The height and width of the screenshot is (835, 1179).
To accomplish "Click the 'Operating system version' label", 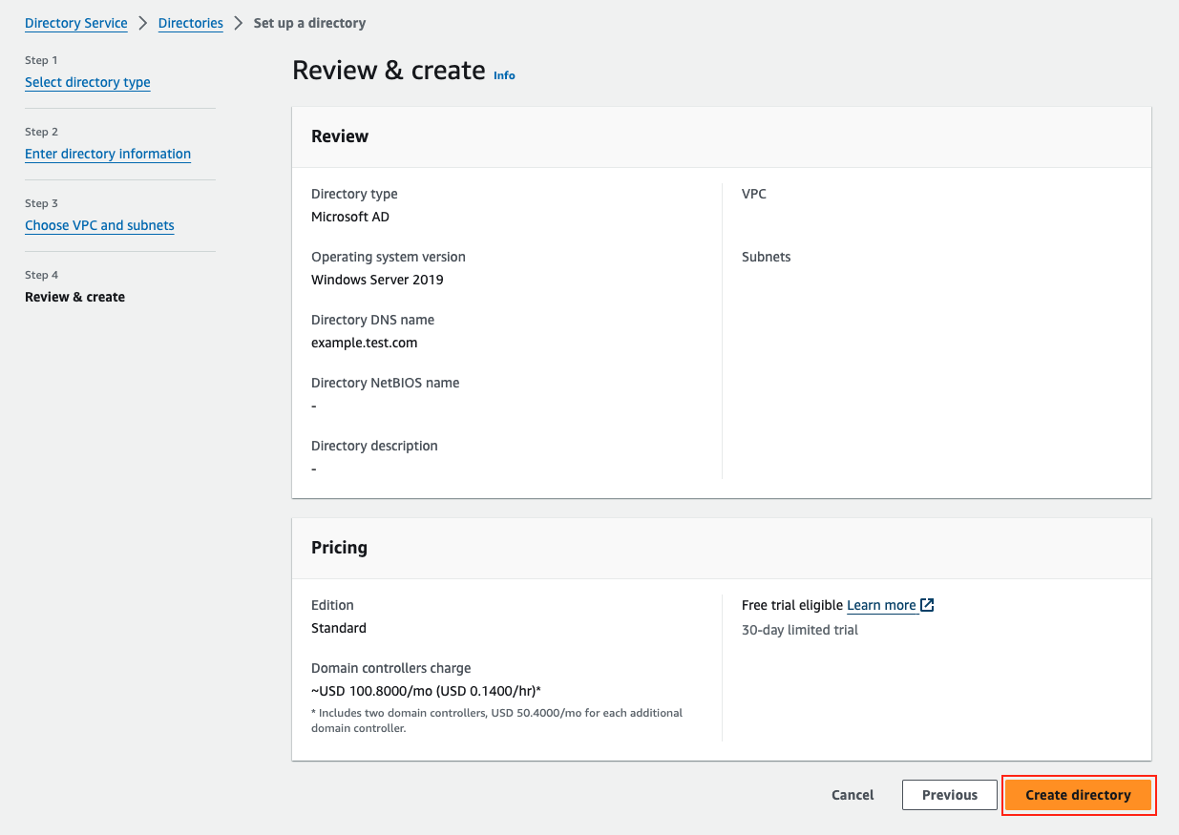I will [389, 257].
